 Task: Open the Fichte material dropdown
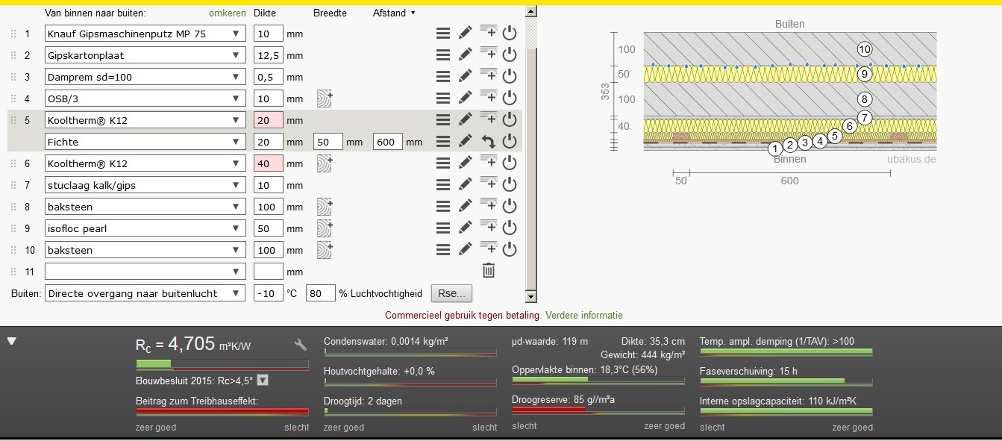pyautogui.click(x=145, y=142)
